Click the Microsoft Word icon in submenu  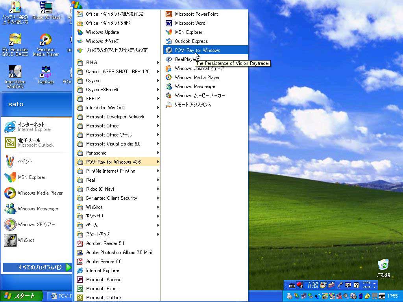coord(168,23)
